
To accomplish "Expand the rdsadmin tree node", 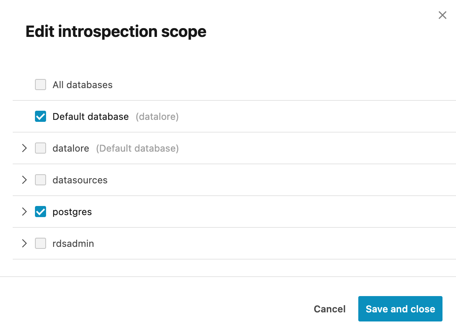I will 24,243.
